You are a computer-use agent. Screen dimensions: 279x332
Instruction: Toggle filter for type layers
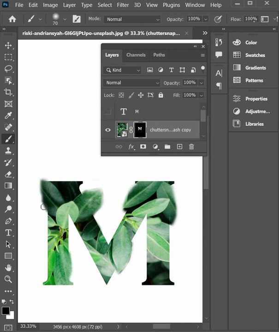[172, 70]
